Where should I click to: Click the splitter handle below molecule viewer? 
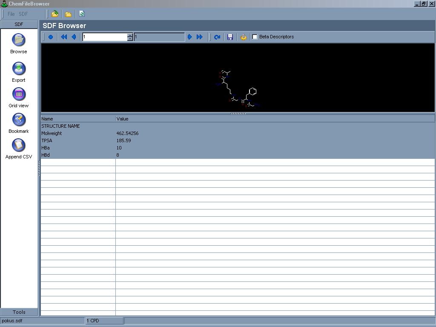238,113
